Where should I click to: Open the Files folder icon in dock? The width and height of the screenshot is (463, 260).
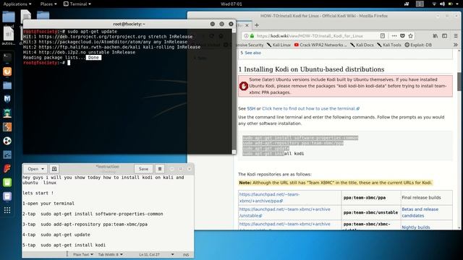(x=7, y=85)
